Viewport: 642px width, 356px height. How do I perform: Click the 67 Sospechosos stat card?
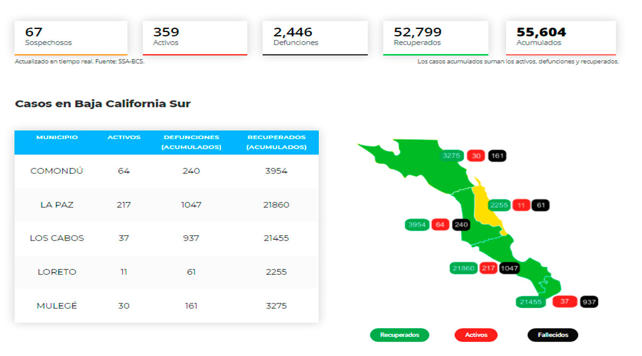tap(71, 38)
